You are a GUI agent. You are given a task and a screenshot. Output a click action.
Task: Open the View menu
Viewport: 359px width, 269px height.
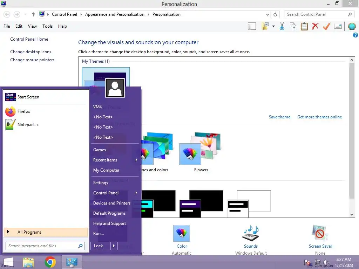point(32,26)
